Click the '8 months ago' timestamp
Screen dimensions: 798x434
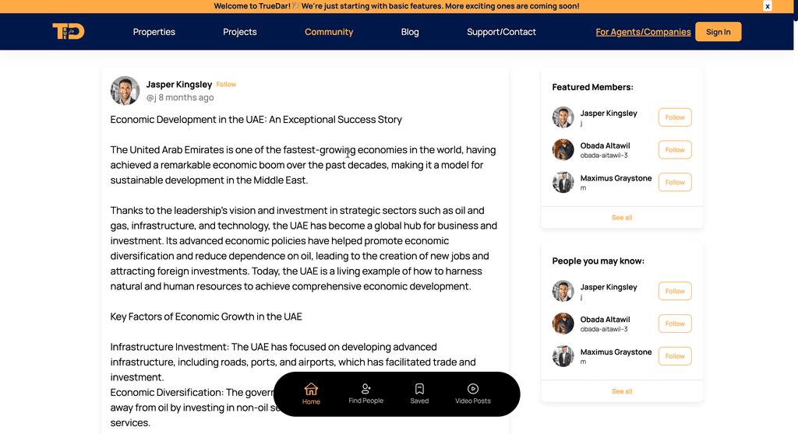[185, 97]
